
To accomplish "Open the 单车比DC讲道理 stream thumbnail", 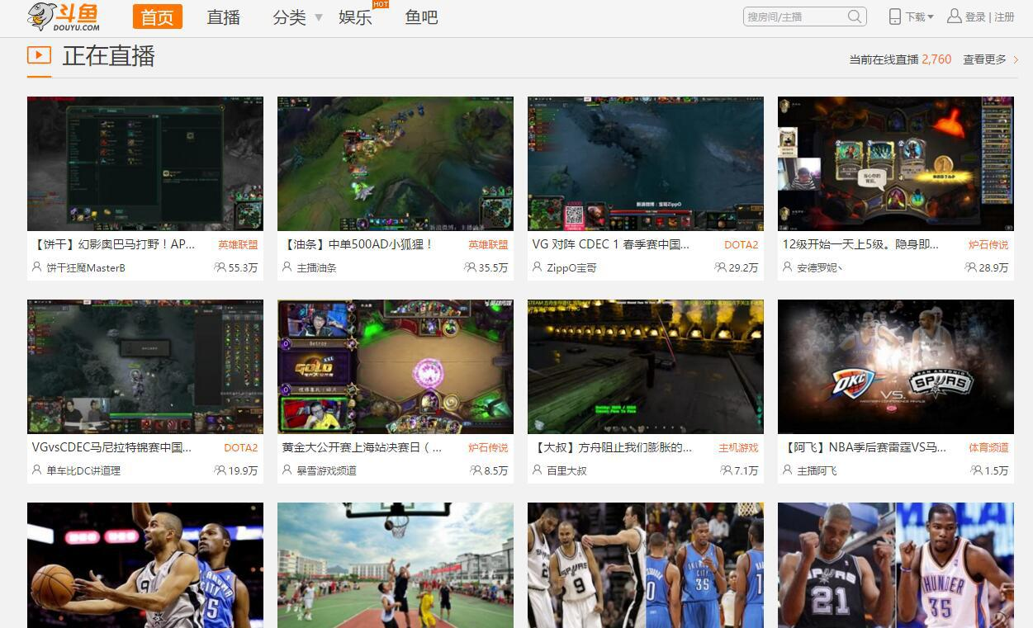I will coord(145,366).
